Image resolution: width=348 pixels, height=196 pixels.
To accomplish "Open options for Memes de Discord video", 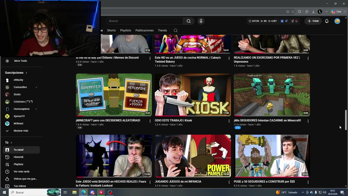I will click(x=150, y=58).
